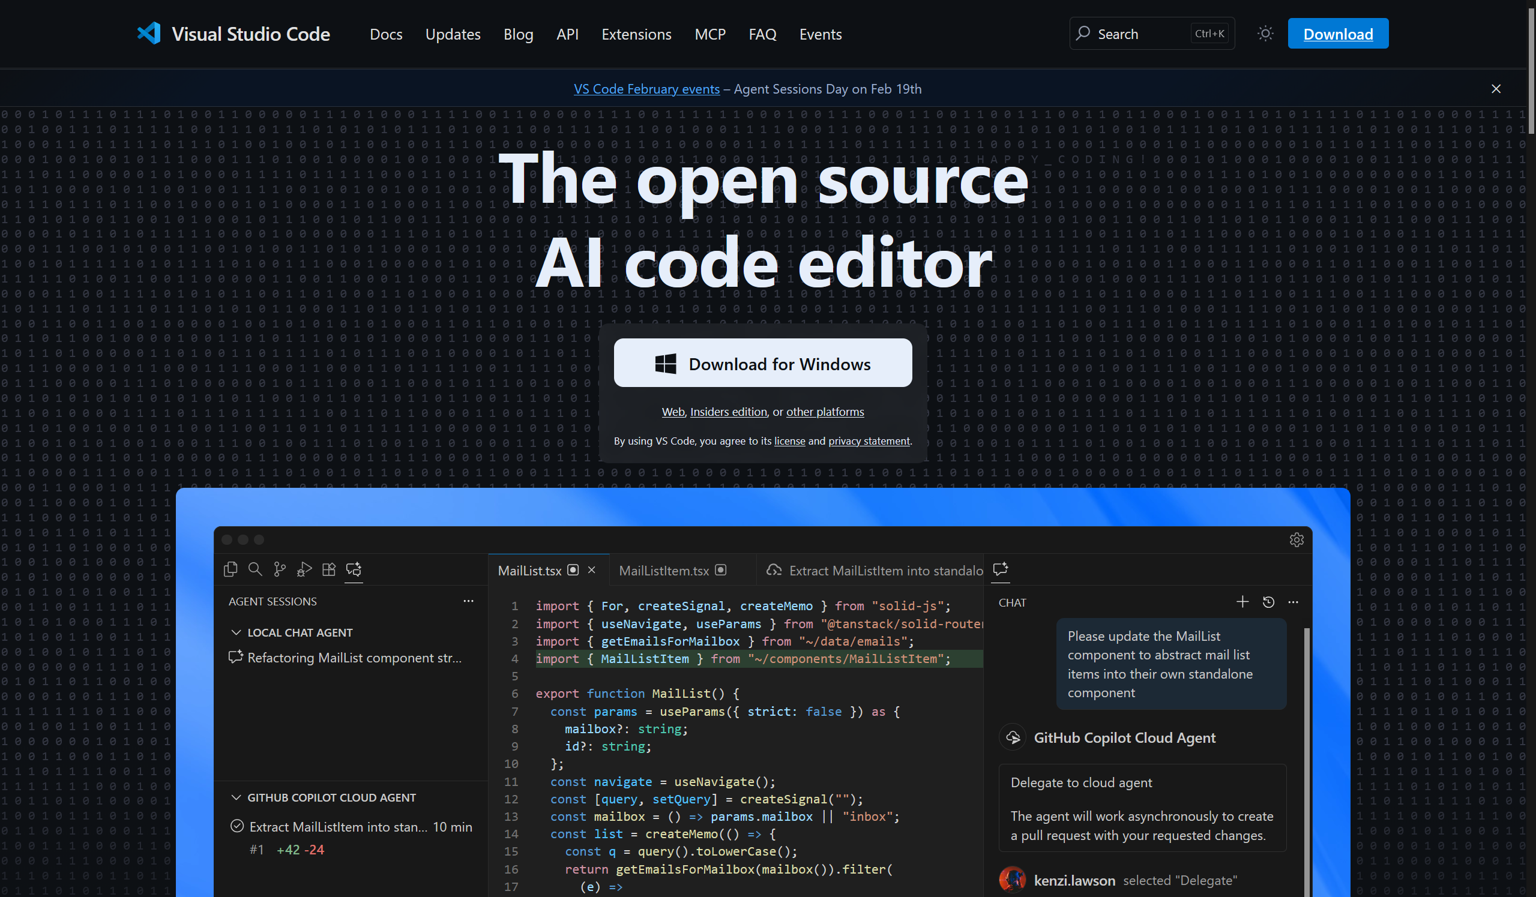Image resolution: width=1536 pixels, height=897 pixels.
Task: Select the Search magnifier icon in activity bar
Action: point(255,569)
